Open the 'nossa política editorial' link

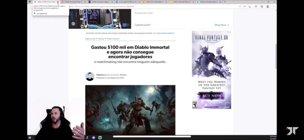(x=166, y=33)
